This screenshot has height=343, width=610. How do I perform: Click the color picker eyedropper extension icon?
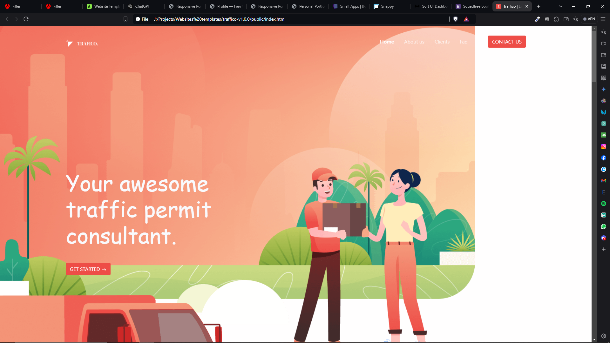point(538,19)
